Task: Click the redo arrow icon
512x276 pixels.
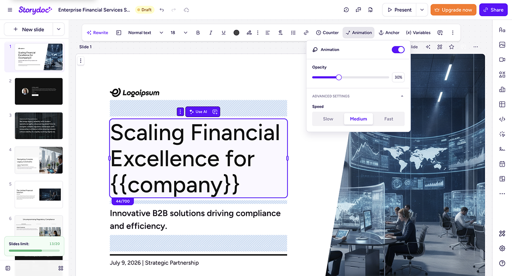Action: pos(174,10)
